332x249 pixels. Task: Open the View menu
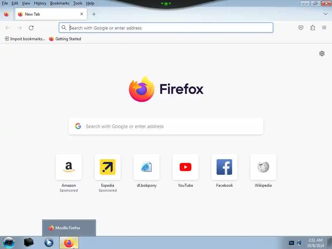pyautogui.click(x=26, y=3)
